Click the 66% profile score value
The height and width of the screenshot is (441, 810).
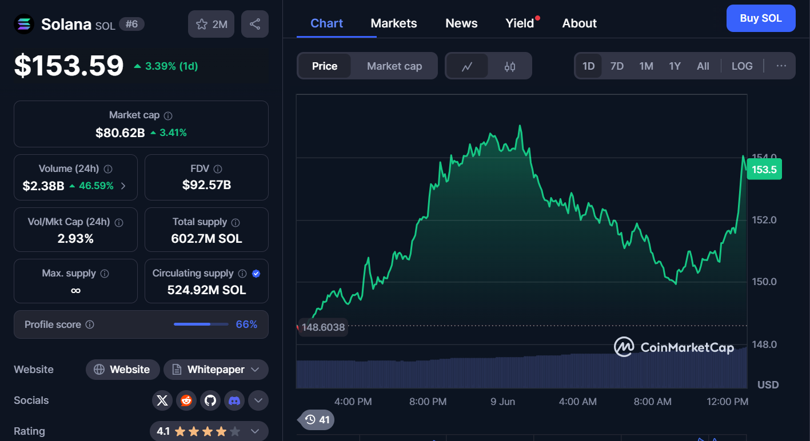[246, 324]
